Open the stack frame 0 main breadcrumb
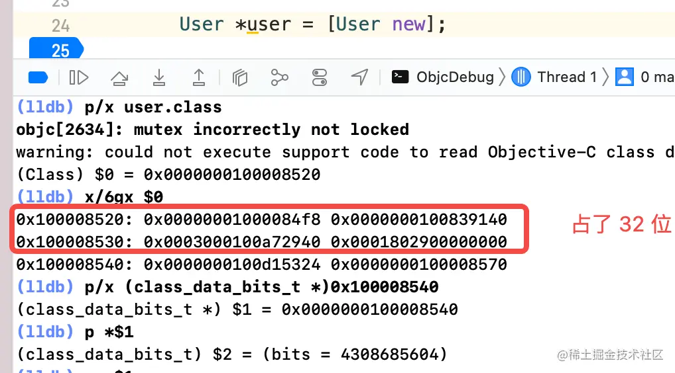 pyautogui.click(x=645, y=77)
